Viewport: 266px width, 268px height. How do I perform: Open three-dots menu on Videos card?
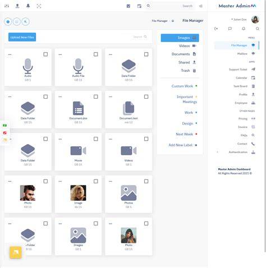[111, 139]
